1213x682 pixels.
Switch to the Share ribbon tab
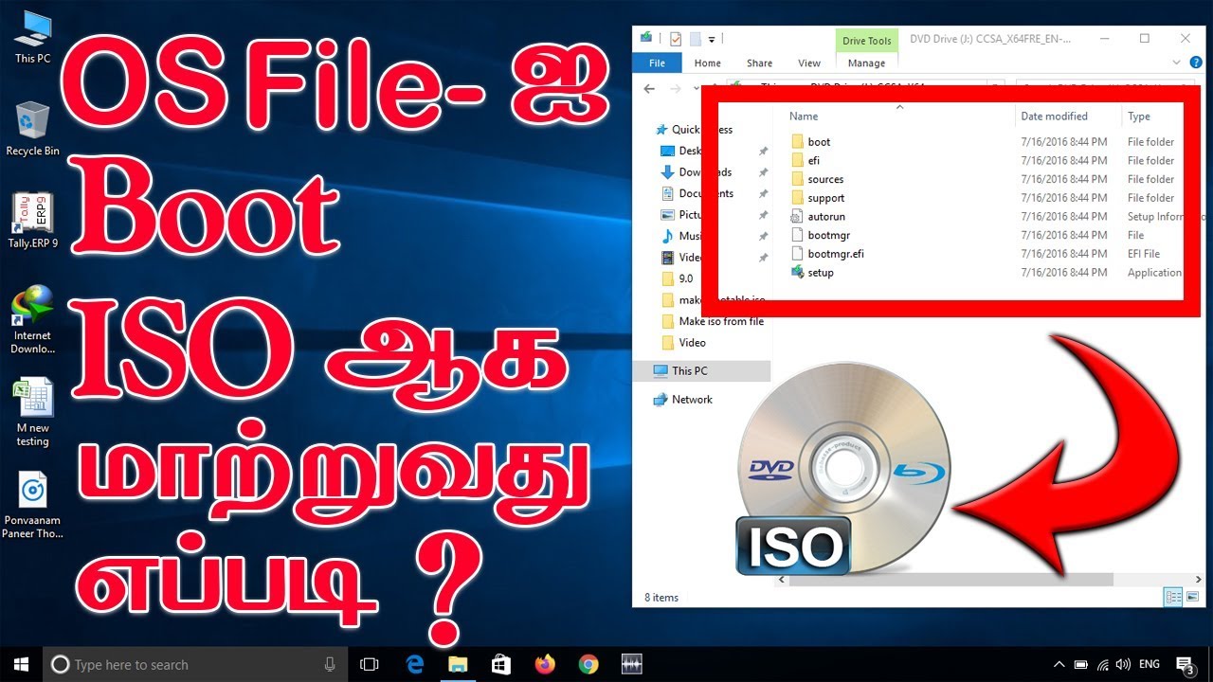point(759,63)
